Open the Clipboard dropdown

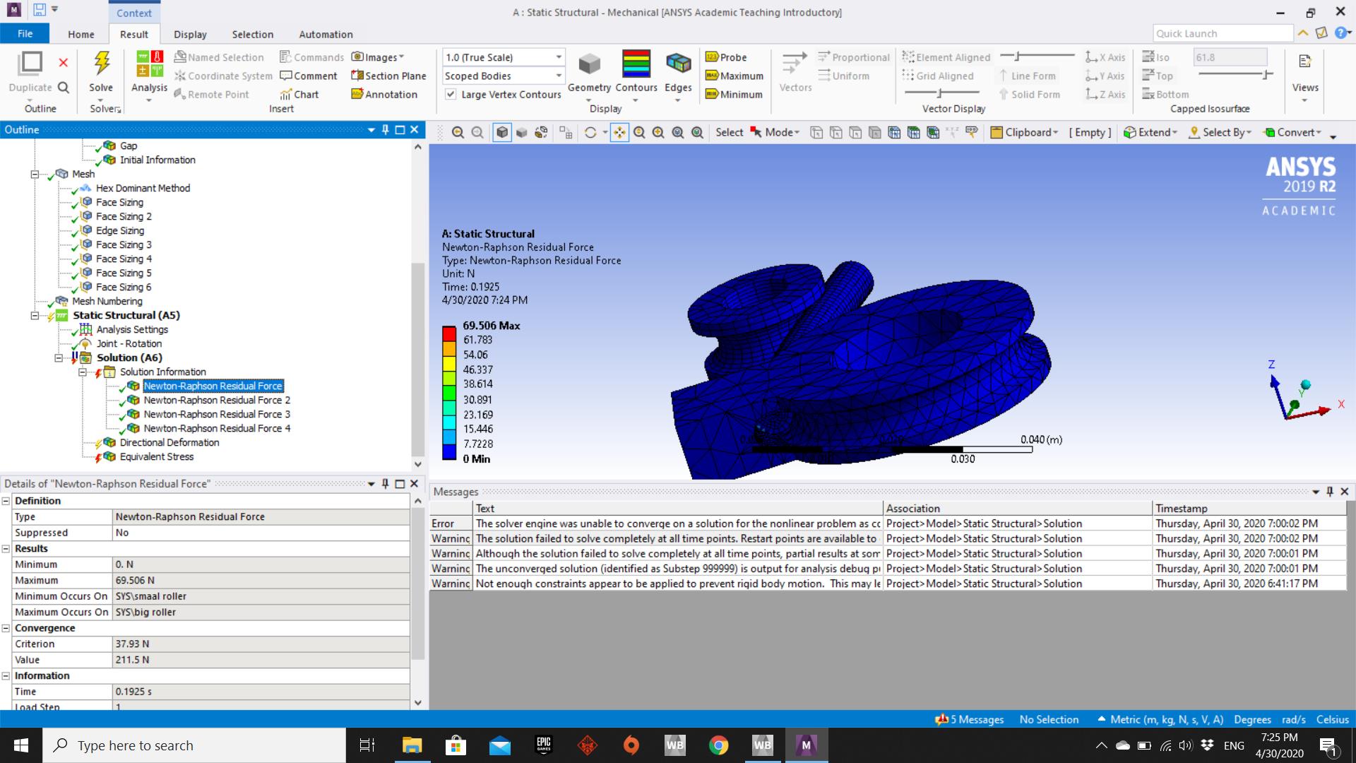[1024, 132]
